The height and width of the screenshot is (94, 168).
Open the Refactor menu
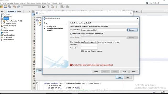coord(23,3)
